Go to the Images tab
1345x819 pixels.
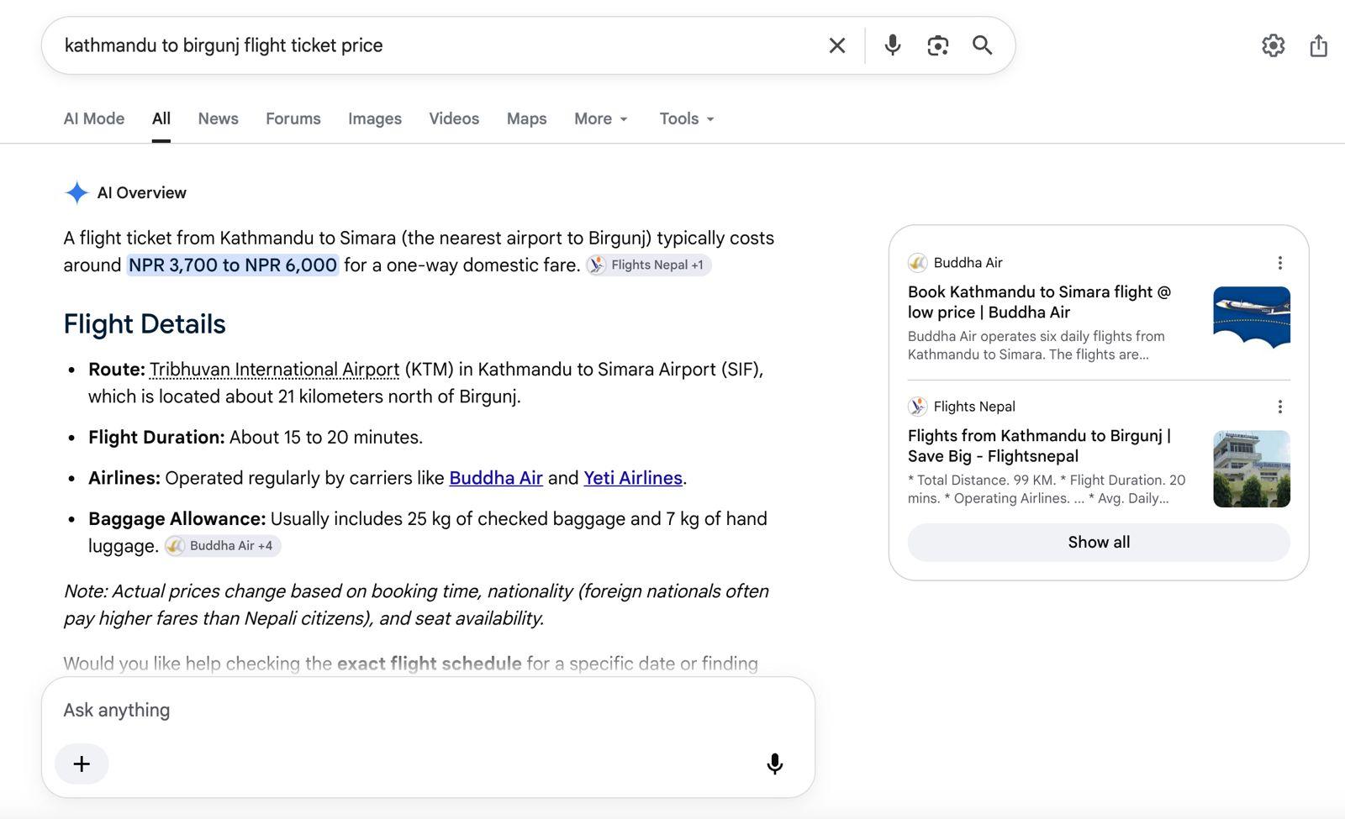pos(375,118)
